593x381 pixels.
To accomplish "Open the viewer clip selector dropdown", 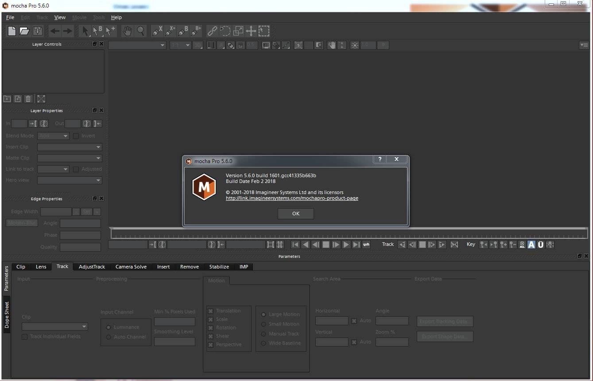I will tap(137, 45).
